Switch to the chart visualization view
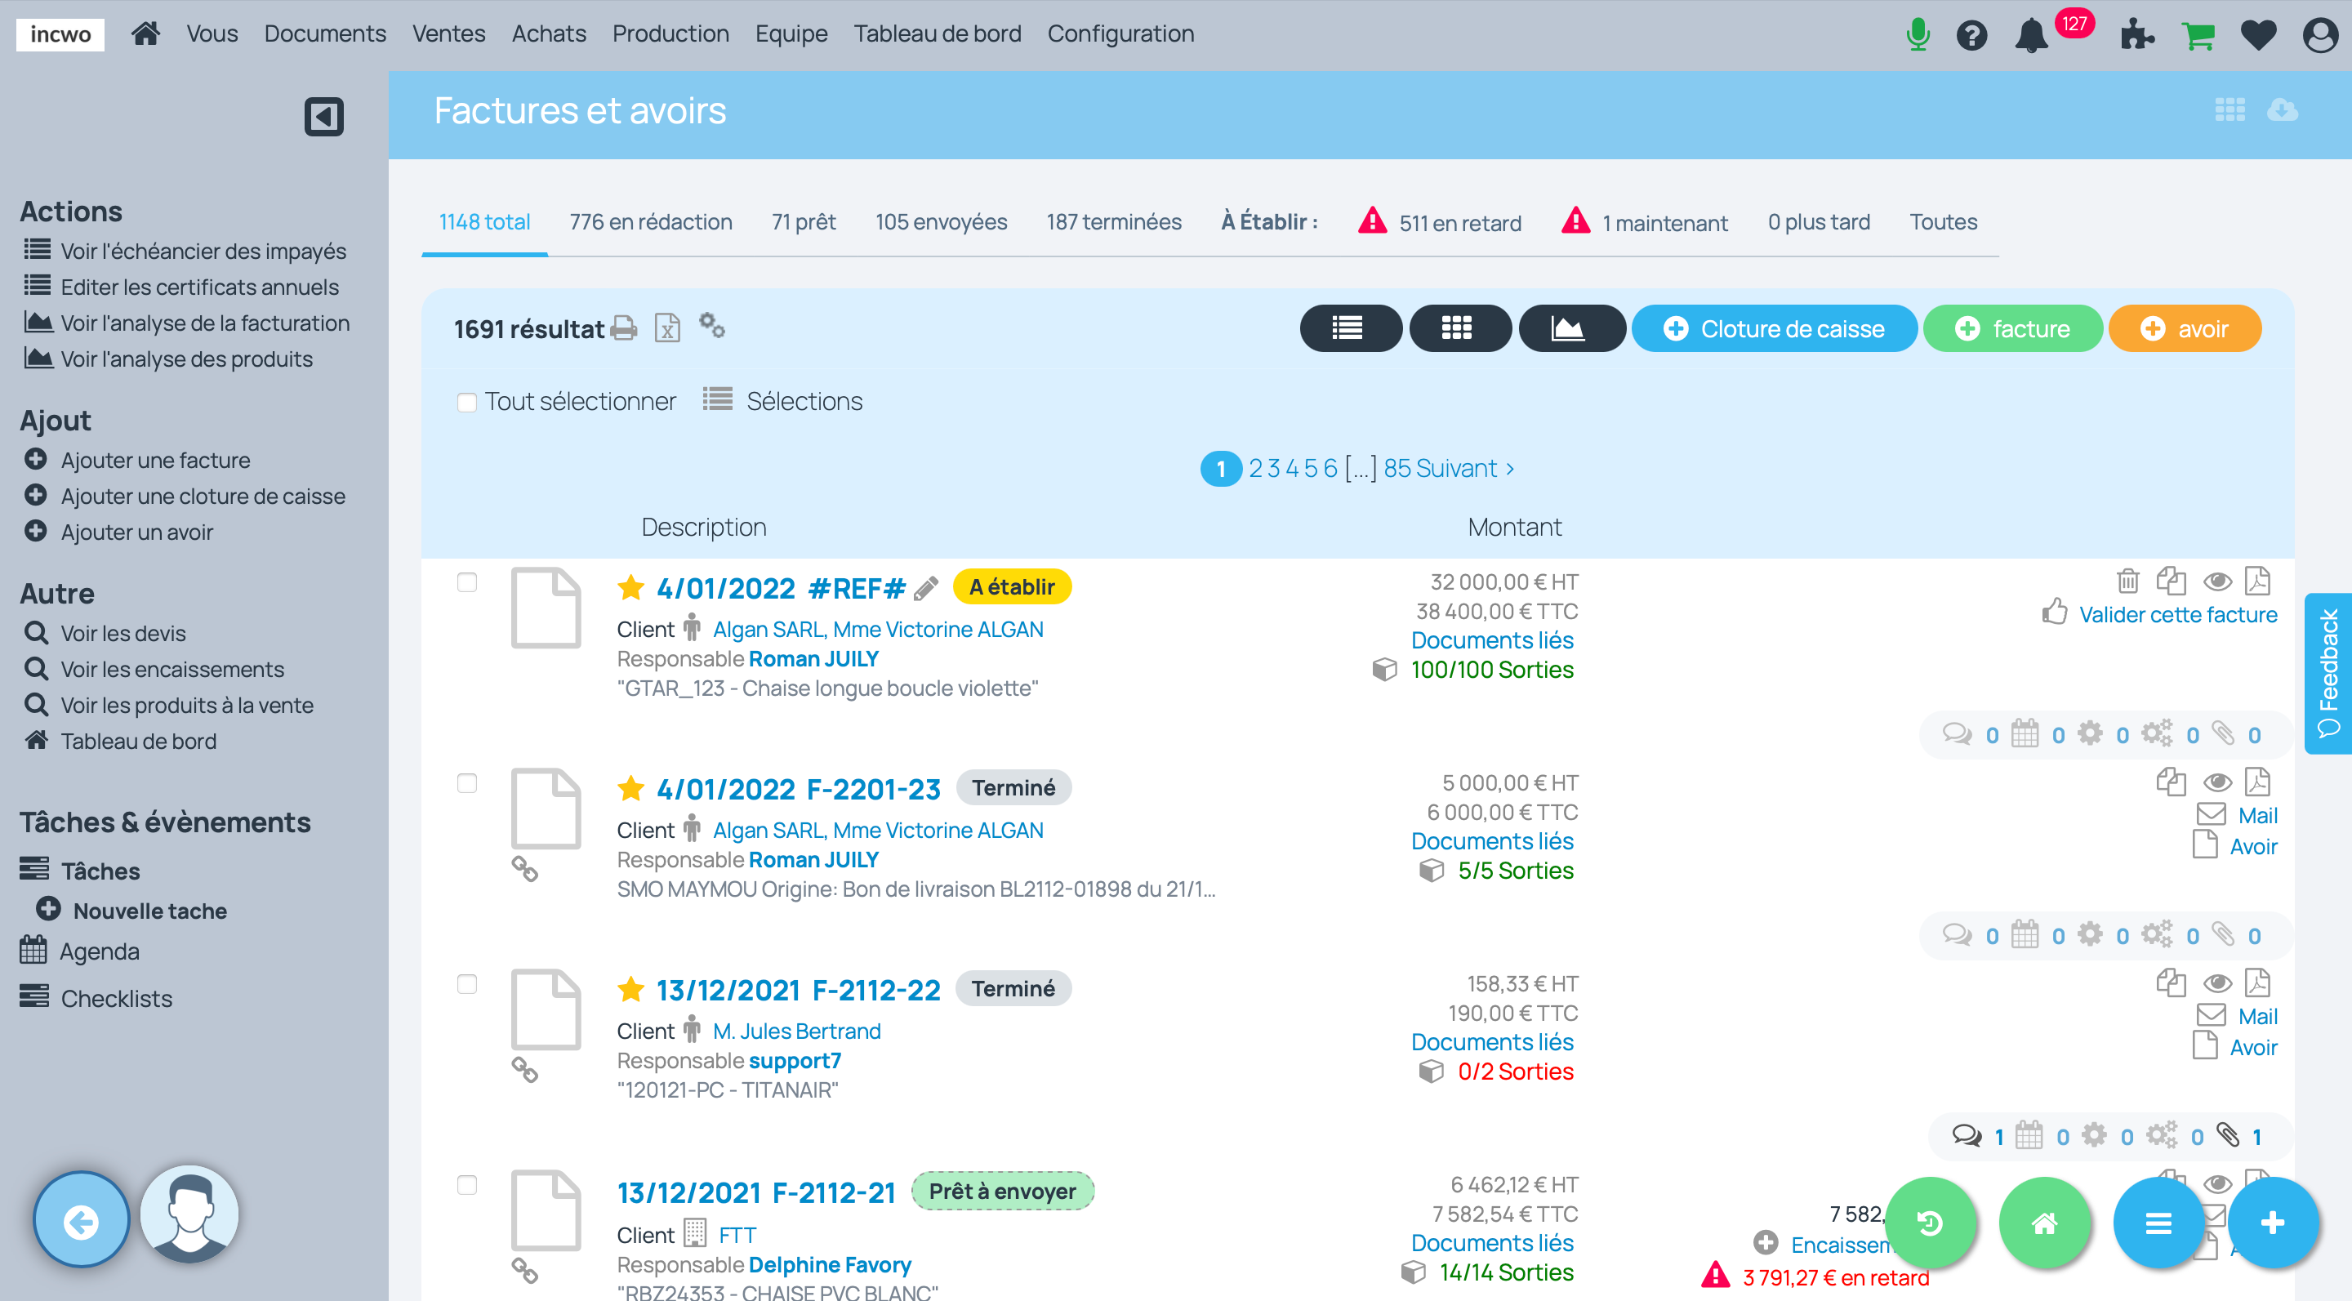 [1570, 327]
